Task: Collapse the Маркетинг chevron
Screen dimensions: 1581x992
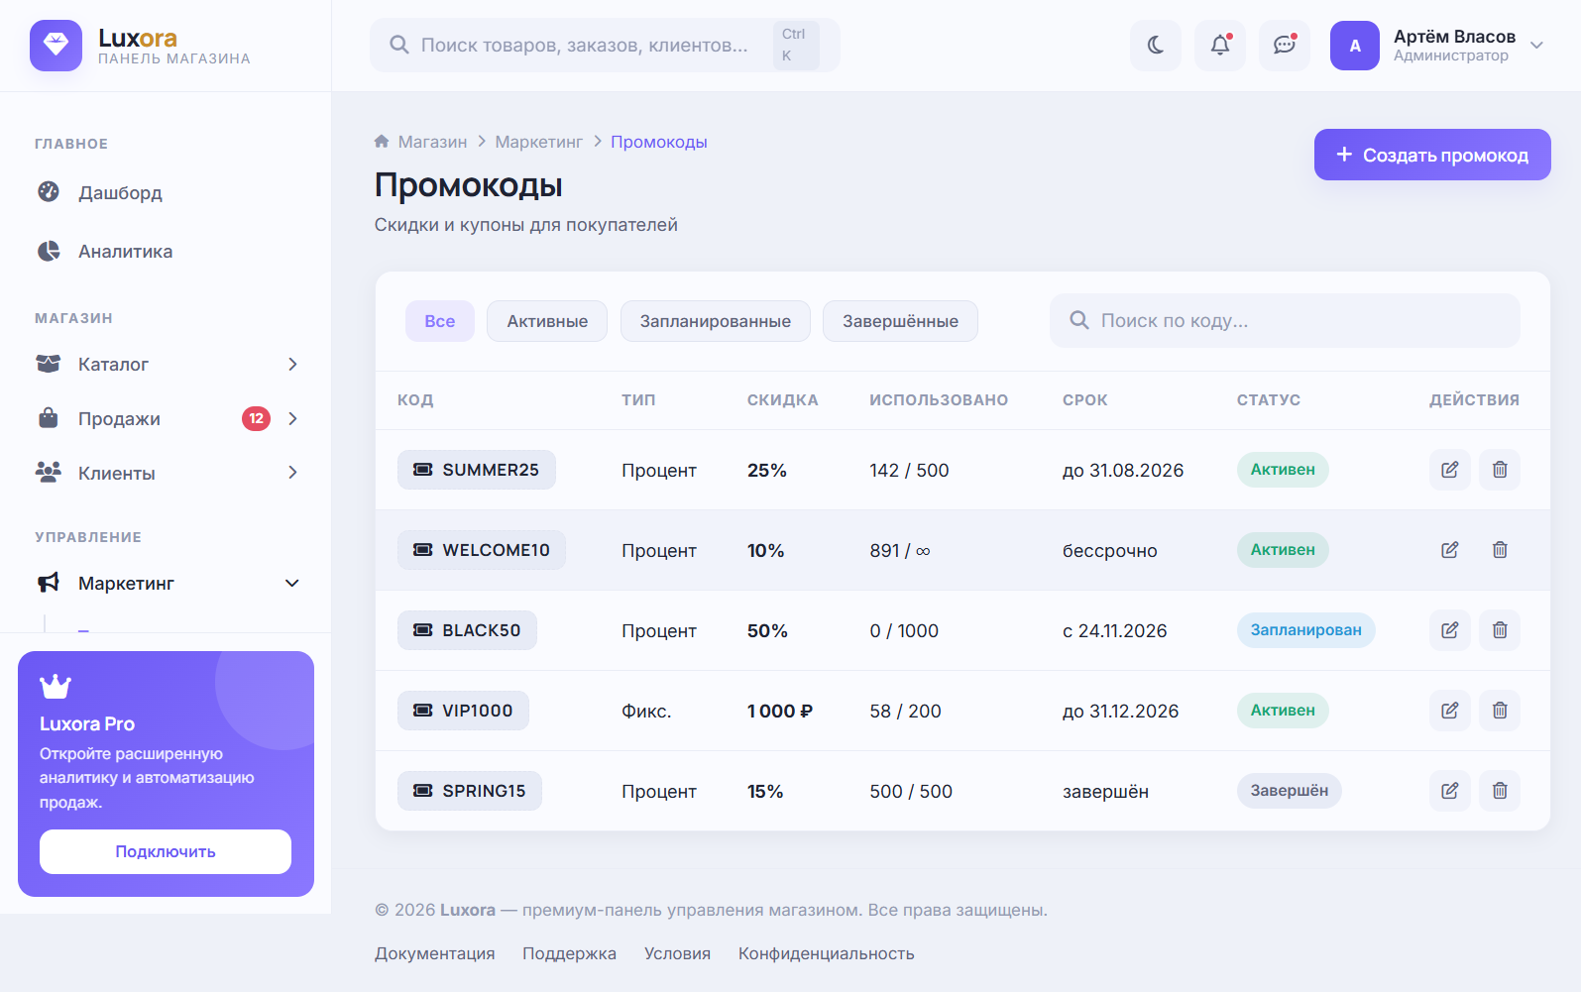Action: pyautogui.click(x=292, y=584)
